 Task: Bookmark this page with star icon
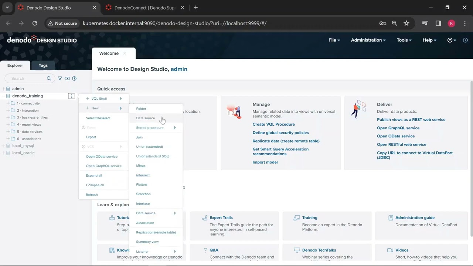(x=406, y=23)
